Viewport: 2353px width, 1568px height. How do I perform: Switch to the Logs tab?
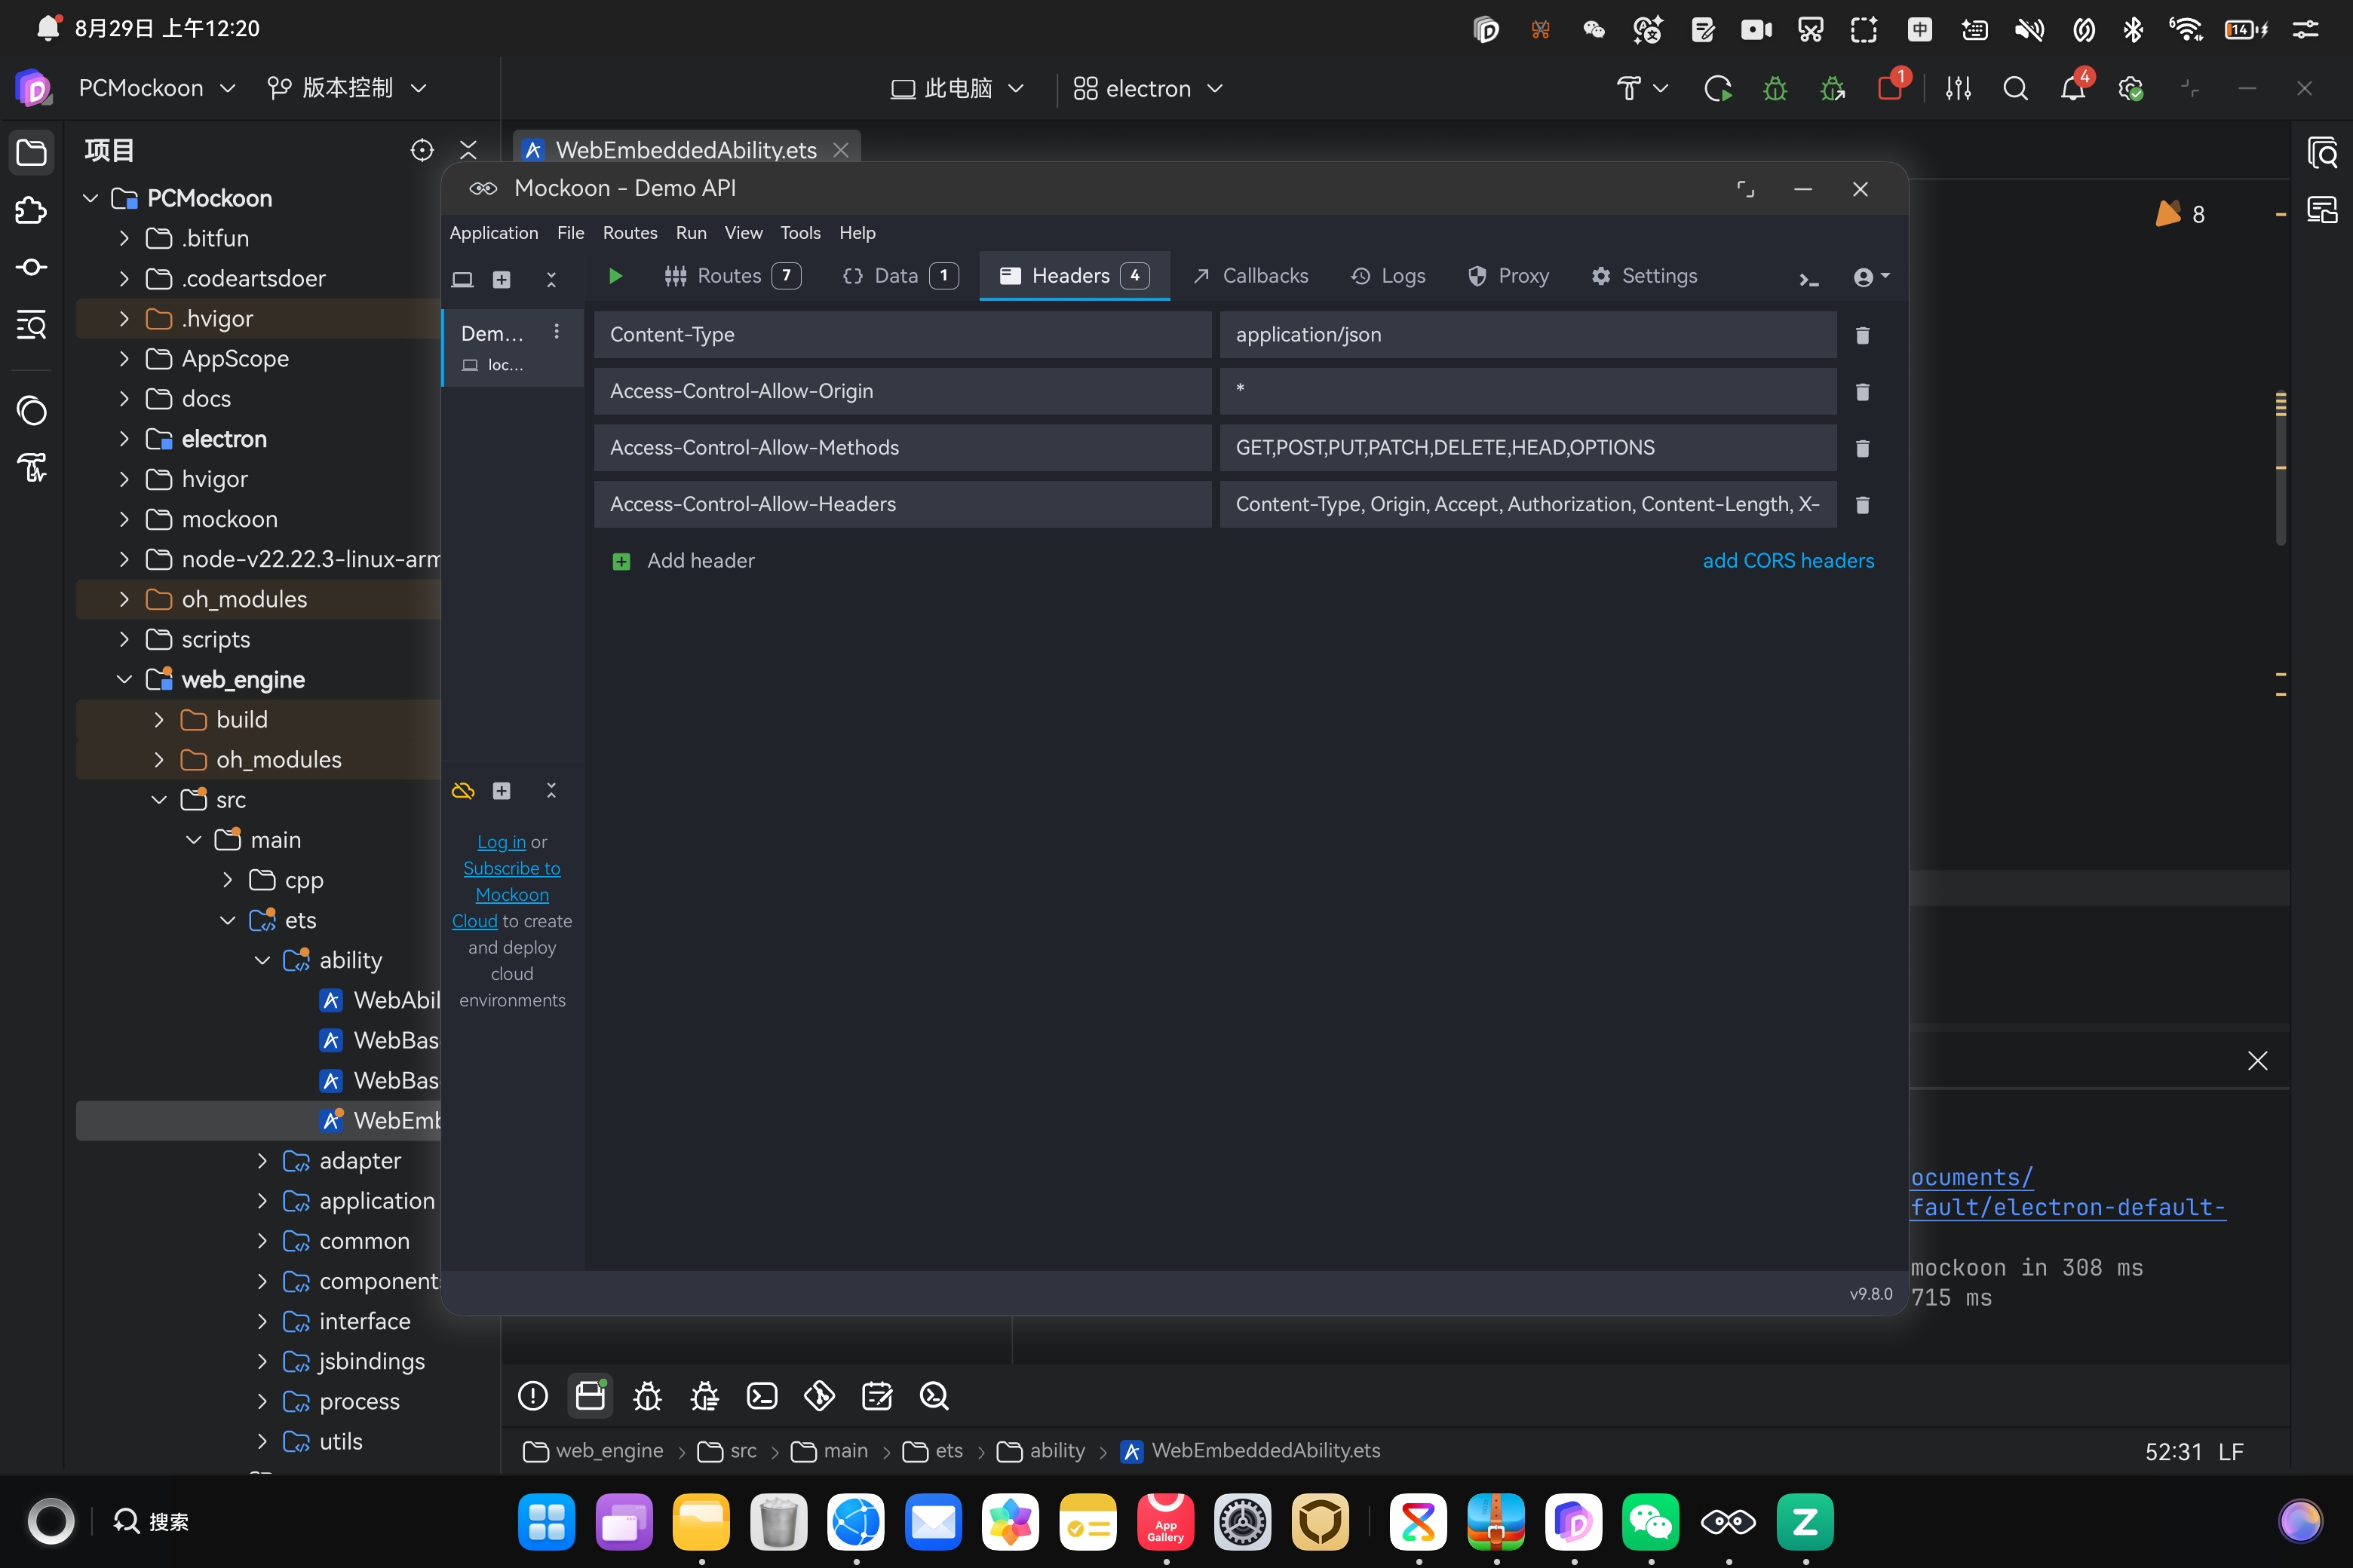(x=1388, y=276)
